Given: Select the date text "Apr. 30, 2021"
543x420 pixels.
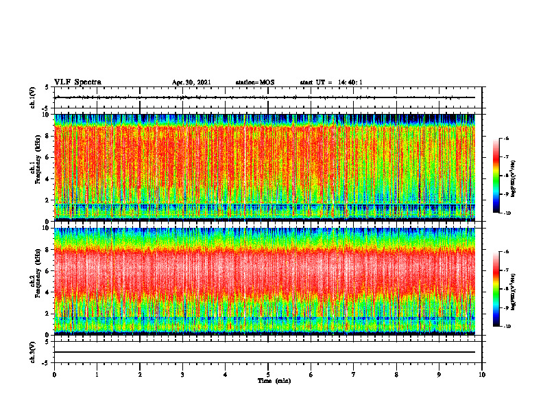Looking at the screenshot, I should point(191,82).
